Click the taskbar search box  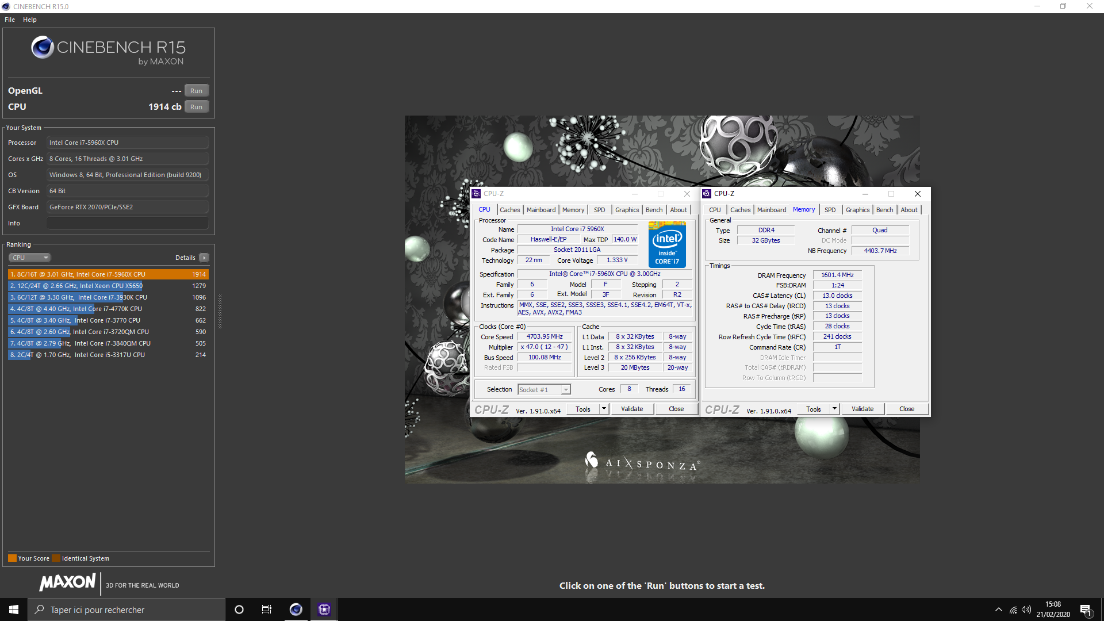(x=126, y=609)
